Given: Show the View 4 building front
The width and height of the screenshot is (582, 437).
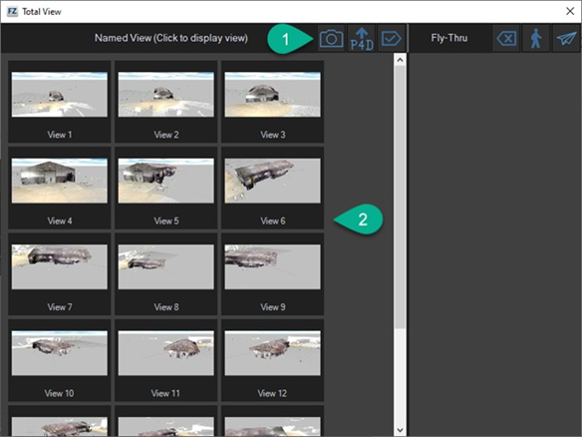Looking at the screenshot, I should point(60,188).
